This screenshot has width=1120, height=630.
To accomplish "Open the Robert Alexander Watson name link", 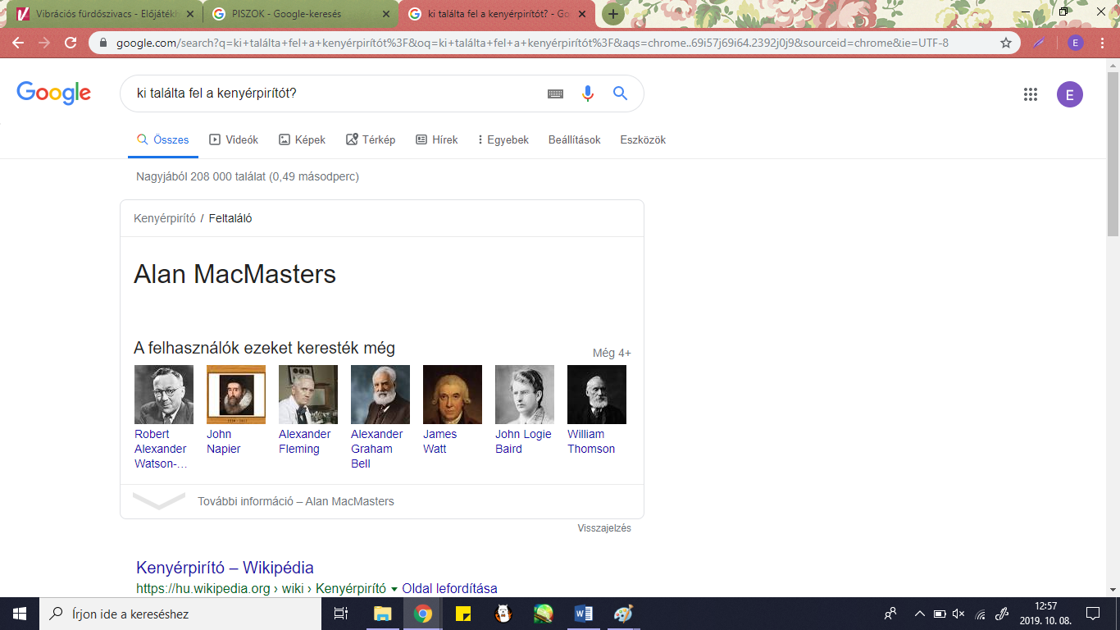I will tap(161, 449).
